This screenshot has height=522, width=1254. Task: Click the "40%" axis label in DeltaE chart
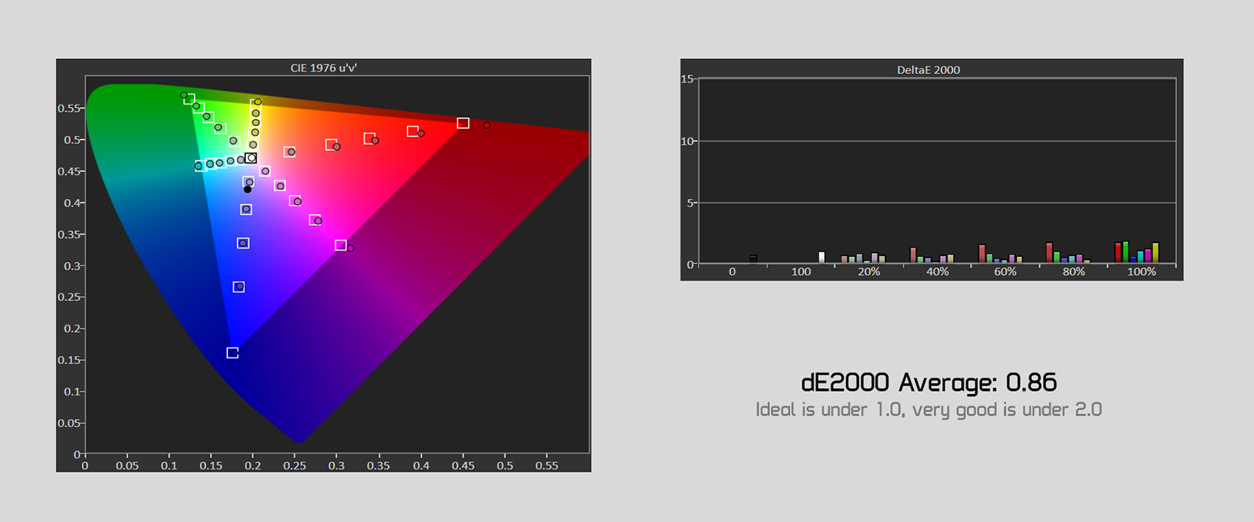pos(937,272)
